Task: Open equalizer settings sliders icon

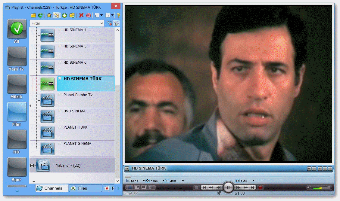Action: pyautogui.click(x=151, y=187)
